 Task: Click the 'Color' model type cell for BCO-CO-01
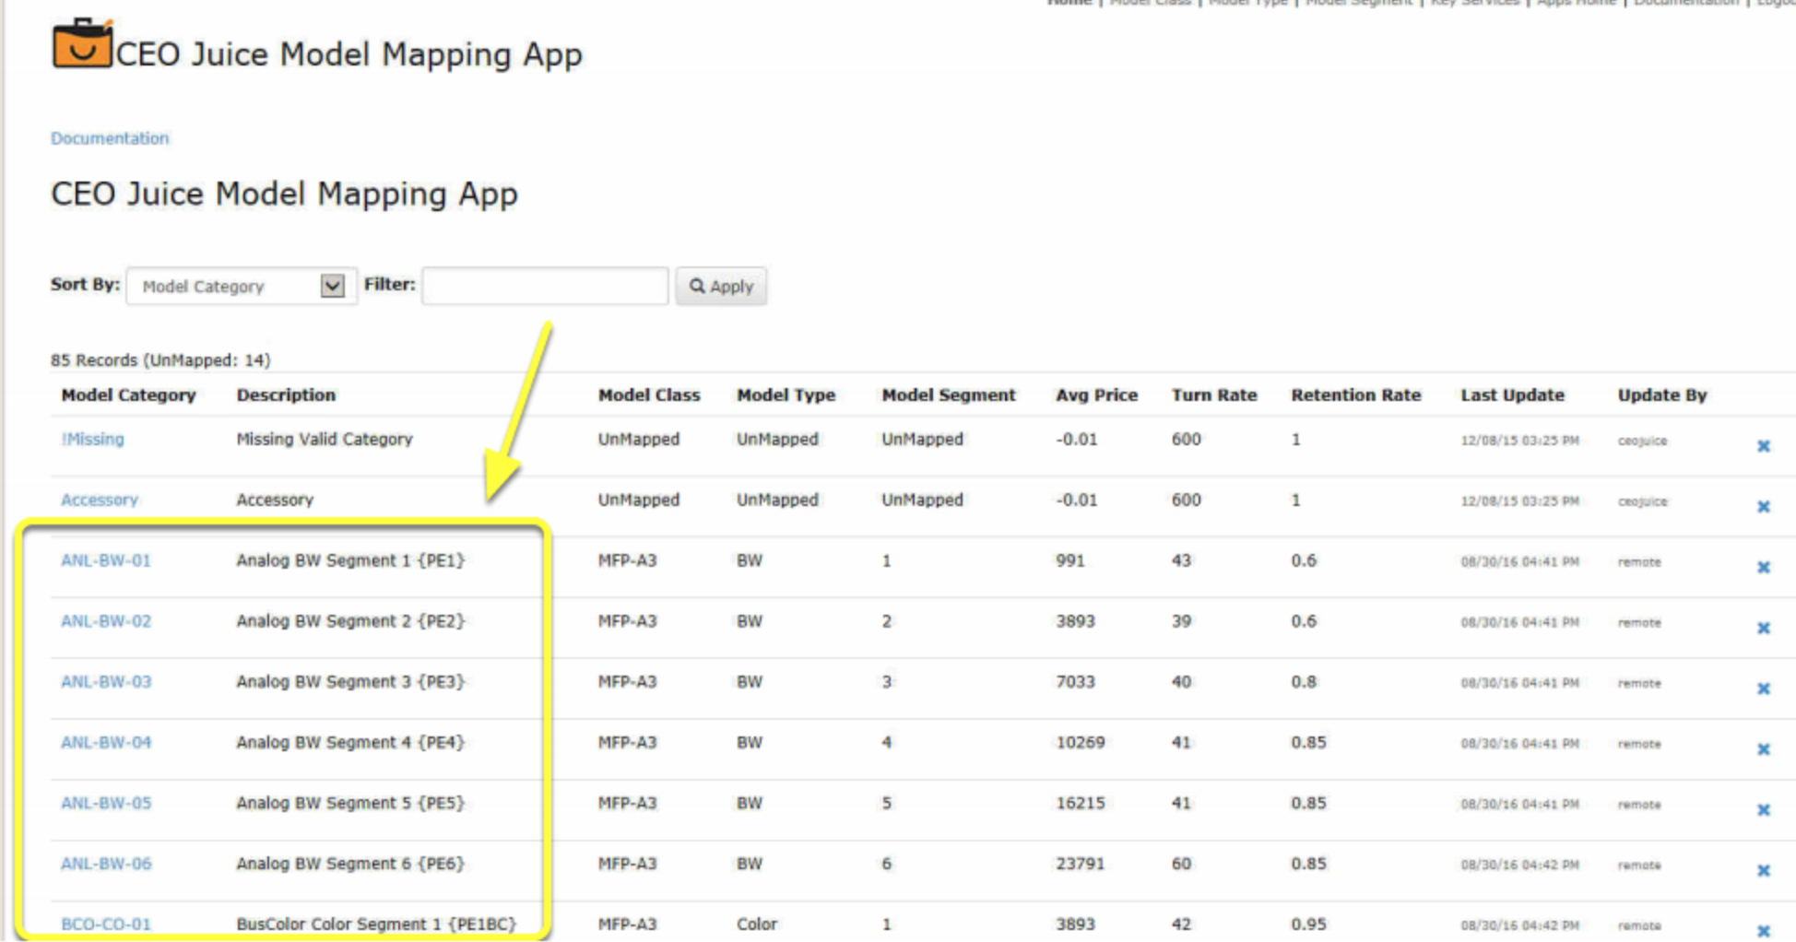756,924
